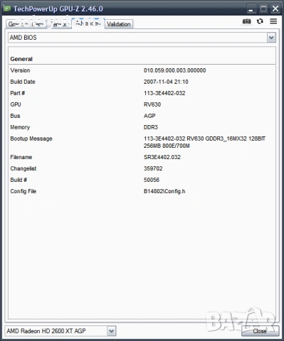Click the GPU value RV630
The image size is (284, 341).
152,104
